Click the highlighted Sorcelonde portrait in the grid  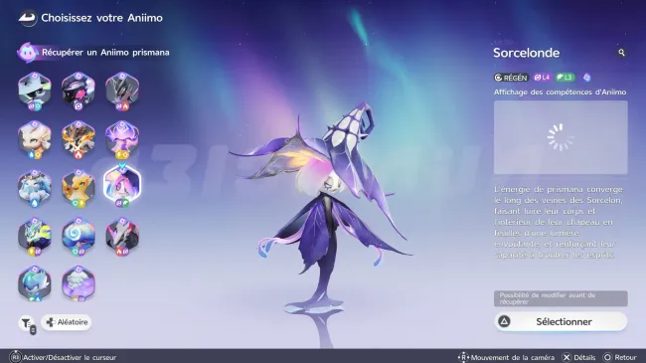point(122,185)
